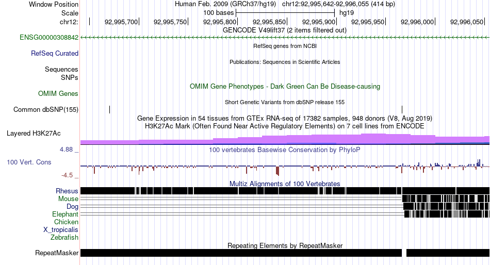Click the purple H3K27Ac signal area
This screenshot has width=490, height=265.
pos(285,140)
